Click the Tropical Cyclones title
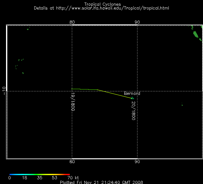The width and height of the screenshot is (203, 184). (x=102, y=4)
